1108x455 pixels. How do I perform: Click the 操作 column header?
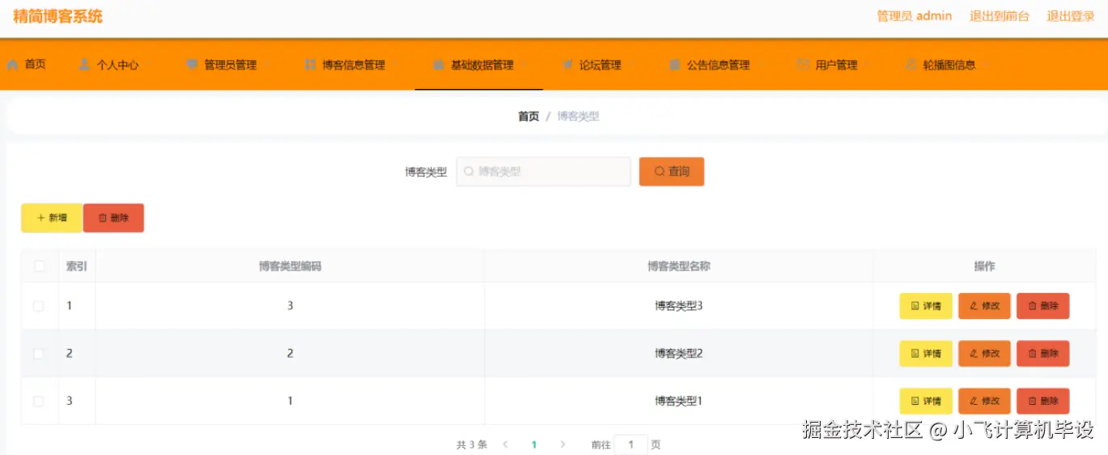[984, 266]
